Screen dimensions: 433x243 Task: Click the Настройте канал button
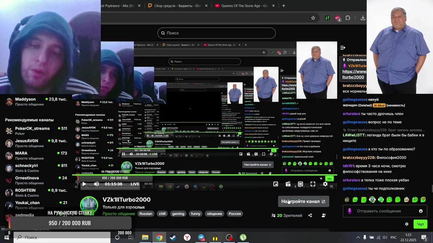point(303,201)
